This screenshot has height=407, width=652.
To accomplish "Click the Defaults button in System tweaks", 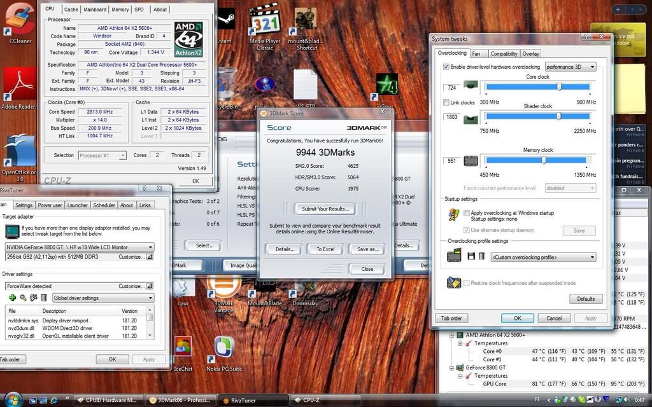I will (x=586, y=298).
